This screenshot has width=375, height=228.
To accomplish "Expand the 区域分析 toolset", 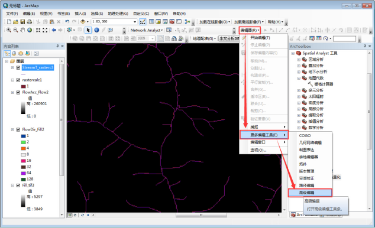I will (299, 60).
